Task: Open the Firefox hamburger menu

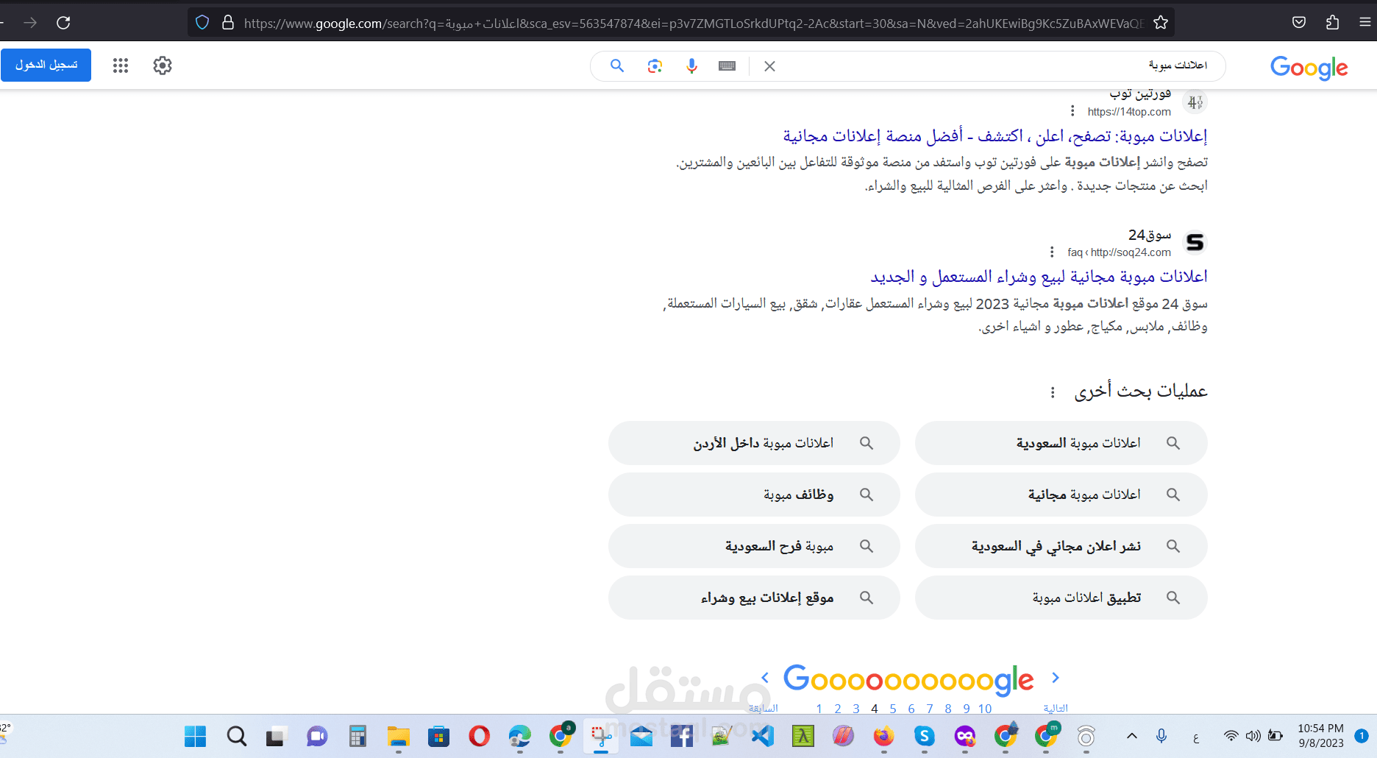Action: (x=1364, y=23)
